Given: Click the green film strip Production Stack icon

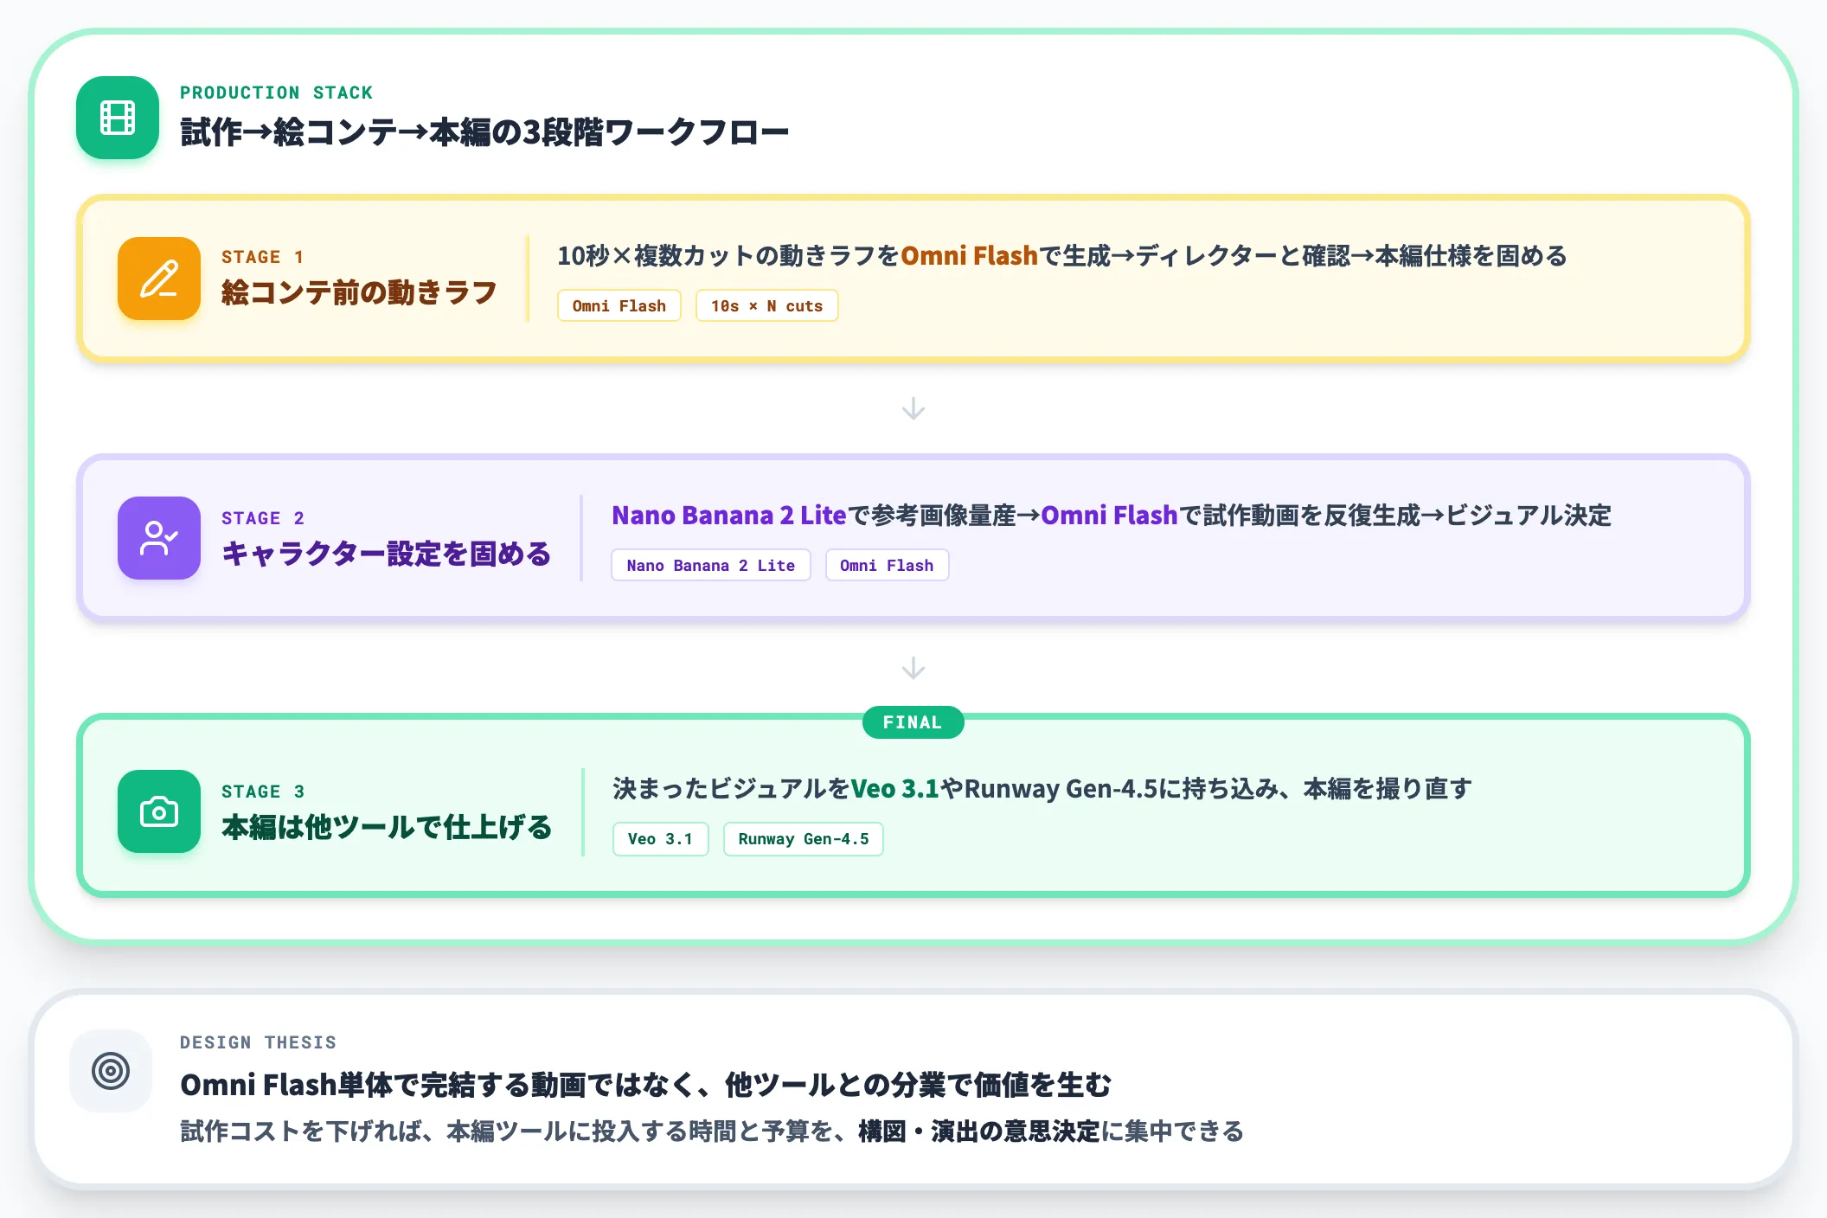Looking at the screenshot, I should [118, 118].
